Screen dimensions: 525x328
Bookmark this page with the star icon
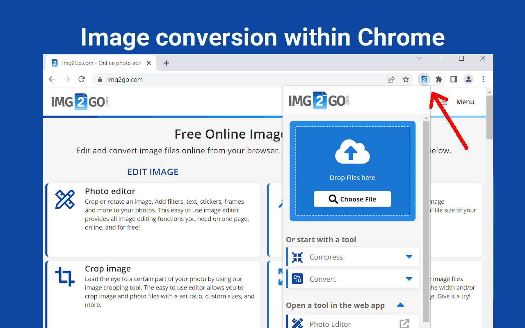(x=406, y=80)
